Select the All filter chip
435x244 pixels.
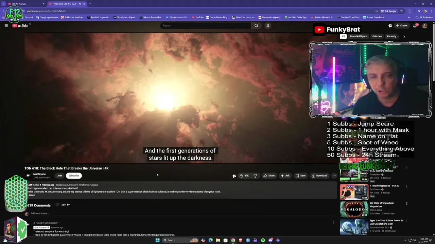coord(343,36)
